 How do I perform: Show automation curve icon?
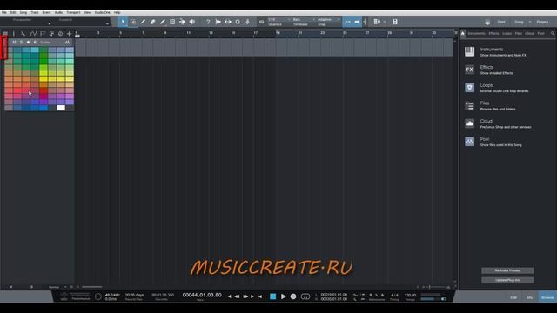click(x=33, y=33)
